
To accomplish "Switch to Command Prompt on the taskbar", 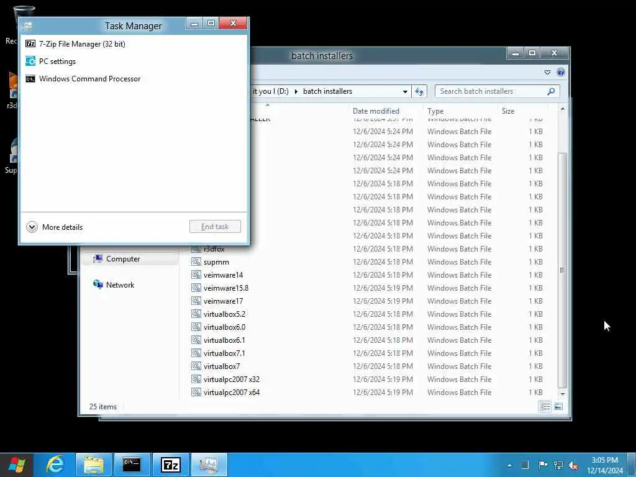I will [x=132, y=465].
